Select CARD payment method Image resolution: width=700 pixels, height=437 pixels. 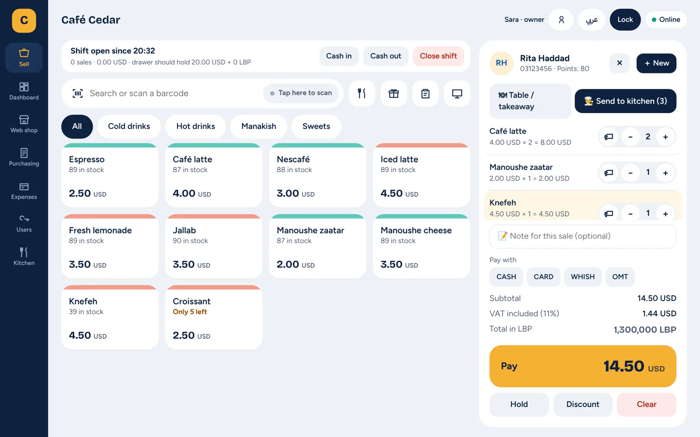click(x=543, y=277)
